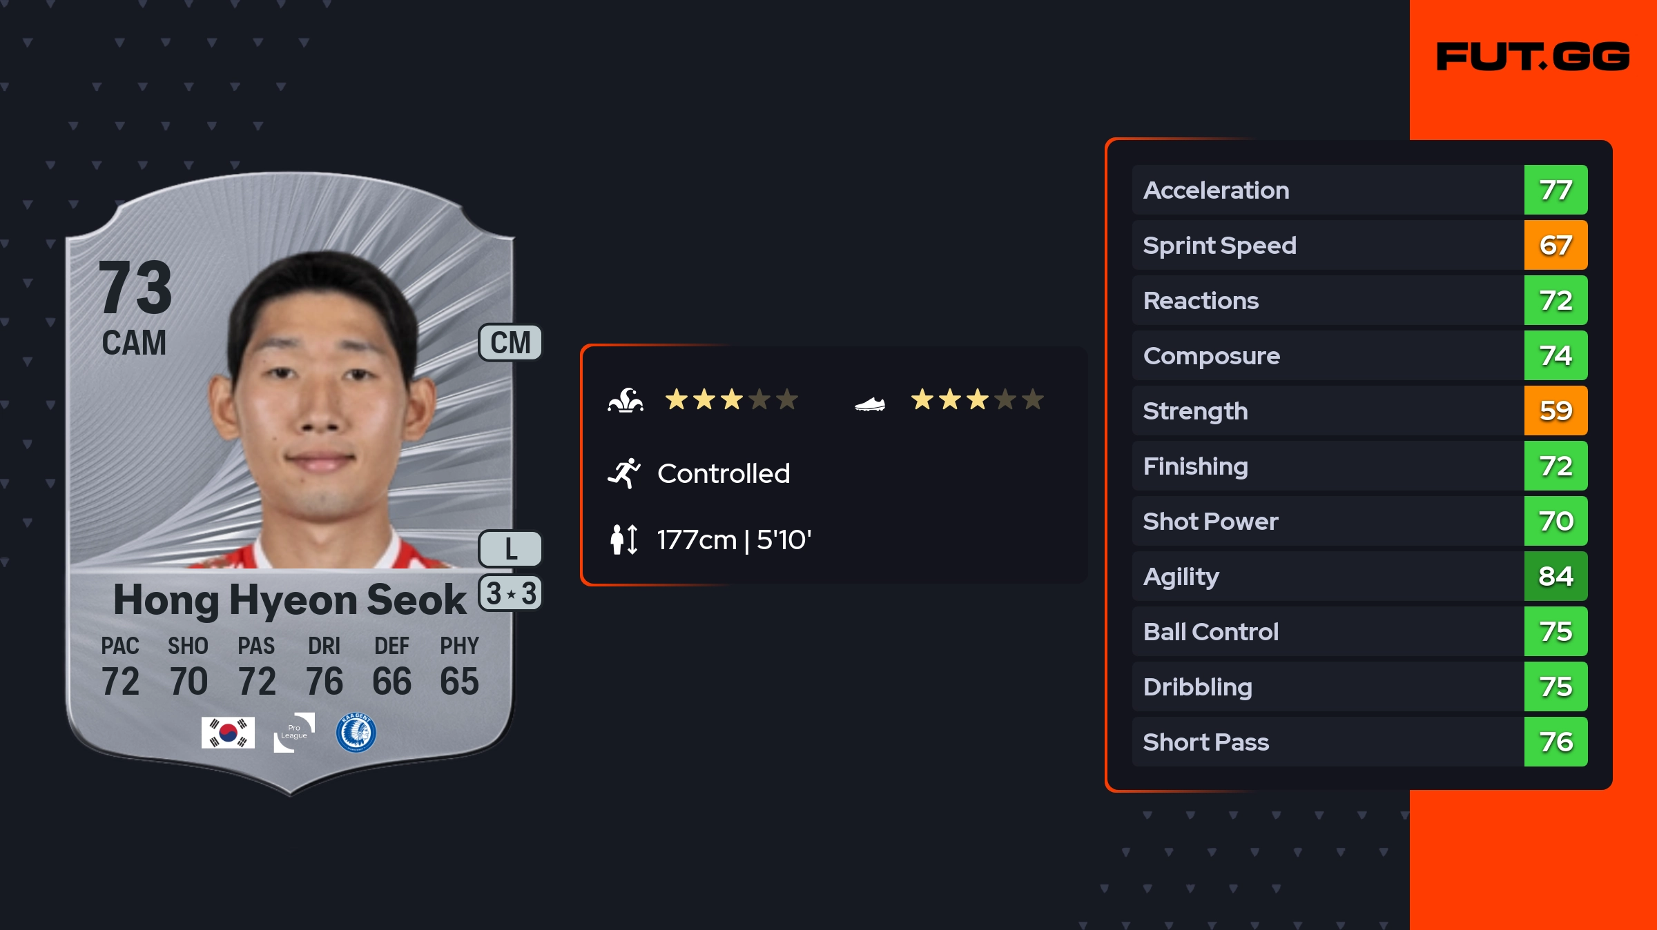The height and width of the screenshot is (930, 1657).
Task: Click the CM alternate position badge
Action: (510, 343)
